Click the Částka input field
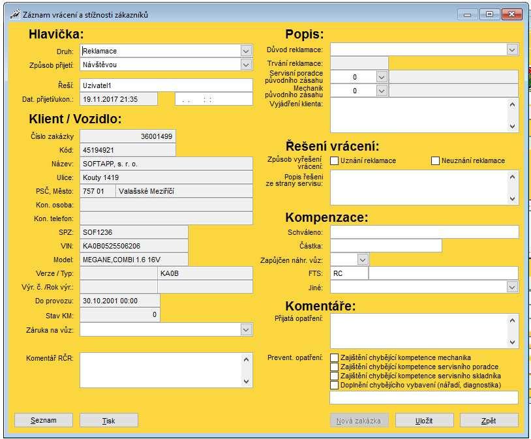This screenshot has width=531, height=439. coord(386,245)
